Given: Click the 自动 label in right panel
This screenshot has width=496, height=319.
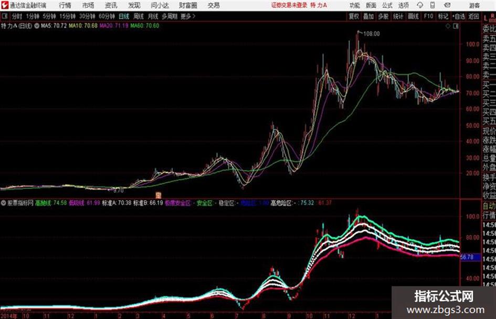Looking at the screenshot, I should (489, 206).
